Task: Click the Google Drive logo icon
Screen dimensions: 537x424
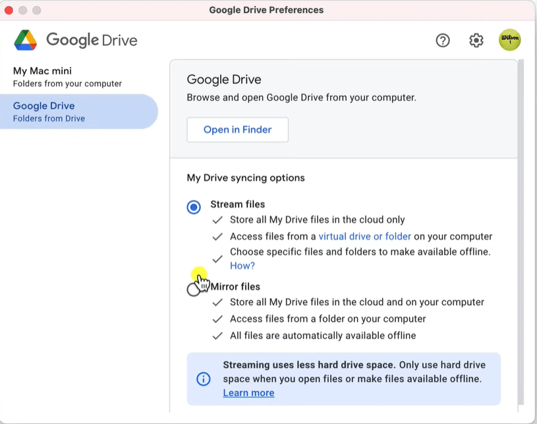Action: (26, 40)
